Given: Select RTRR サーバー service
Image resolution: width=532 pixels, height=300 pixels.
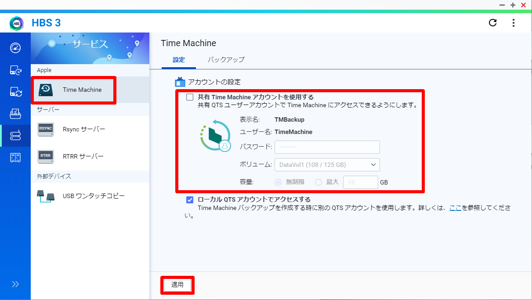Looking at the screenshot, I should point(90,156).
